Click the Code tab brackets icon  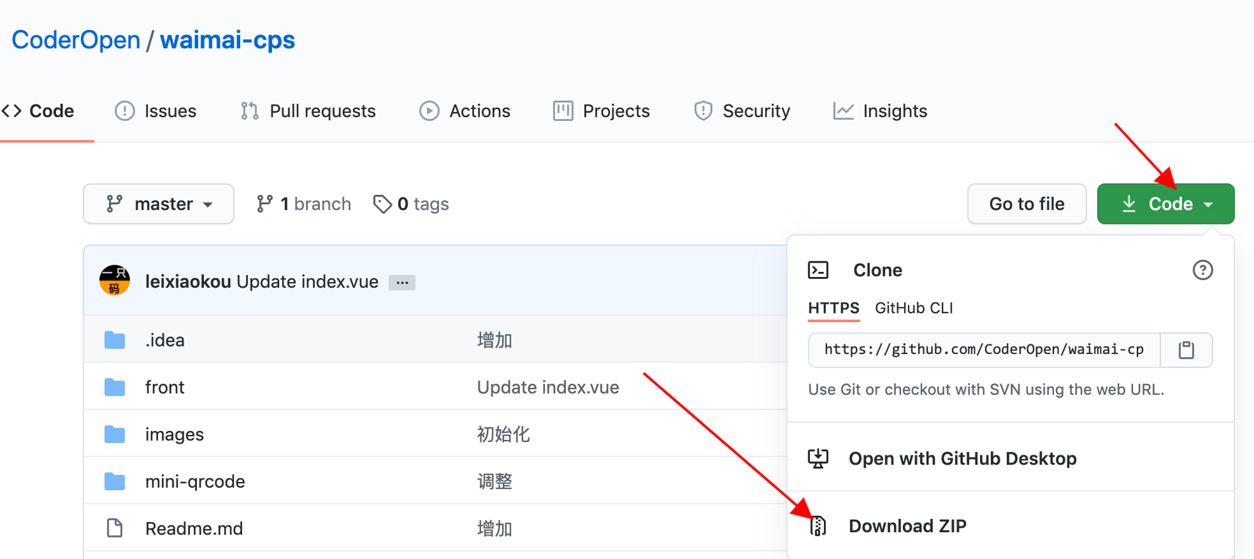coord(11,111)
